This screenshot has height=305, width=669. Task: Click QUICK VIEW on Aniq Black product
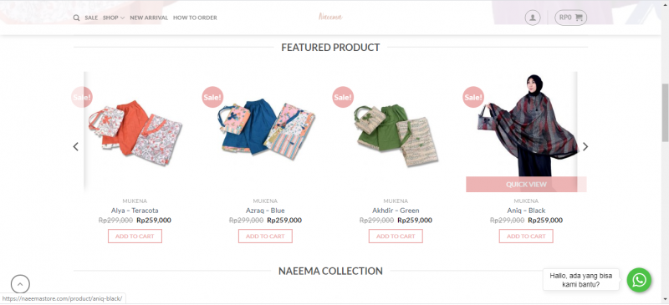coord(526,185)
